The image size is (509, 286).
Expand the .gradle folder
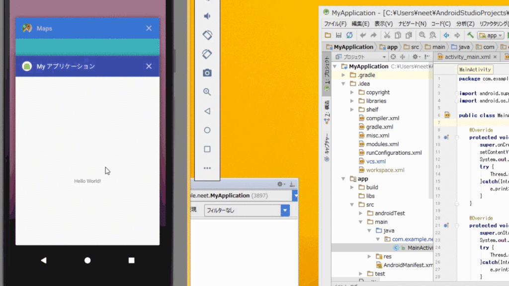[x=343, y=75]
